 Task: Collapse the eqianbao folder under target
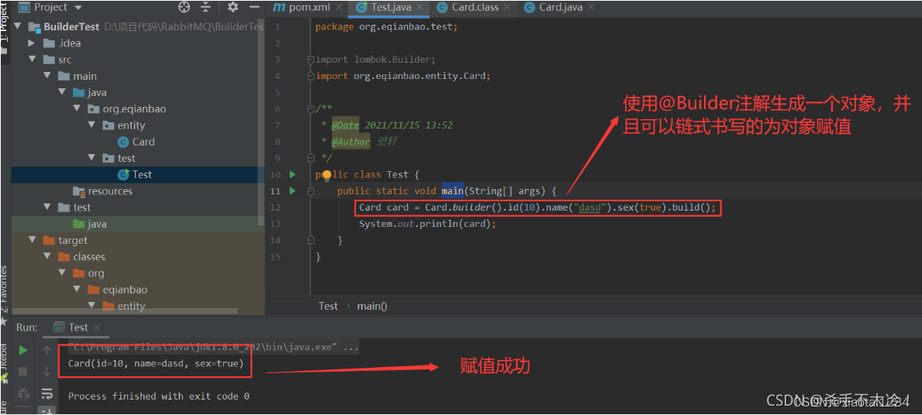coord(77,290)
